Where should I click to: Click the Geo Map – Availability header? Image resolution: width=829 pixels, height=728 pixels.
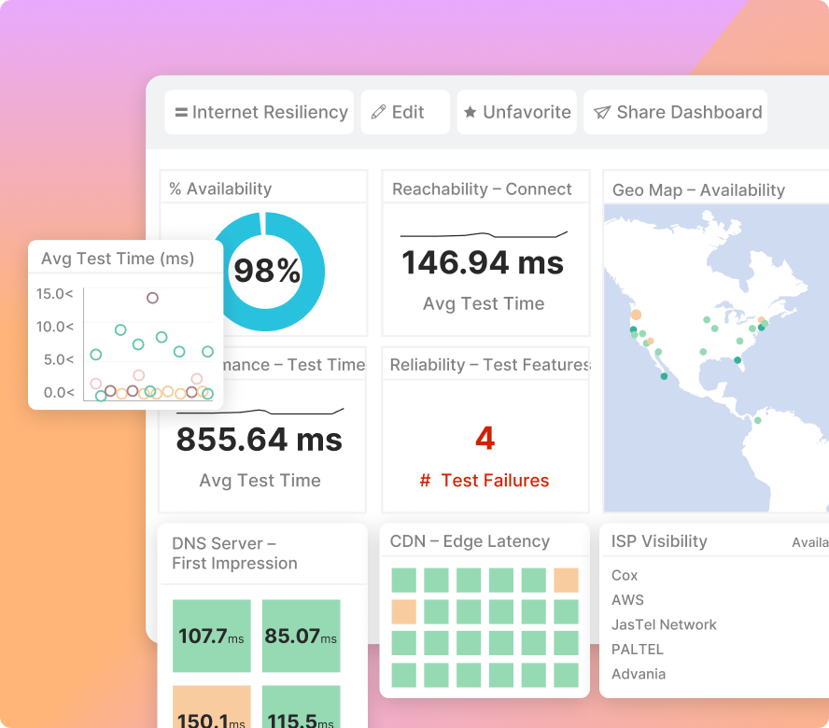pos(698,190)
